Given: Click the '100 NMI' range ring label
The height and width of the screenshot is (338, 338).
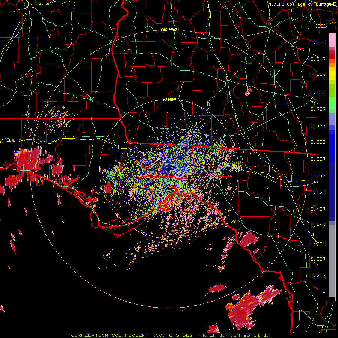Looking at the screenshot, I should (169, 30).
